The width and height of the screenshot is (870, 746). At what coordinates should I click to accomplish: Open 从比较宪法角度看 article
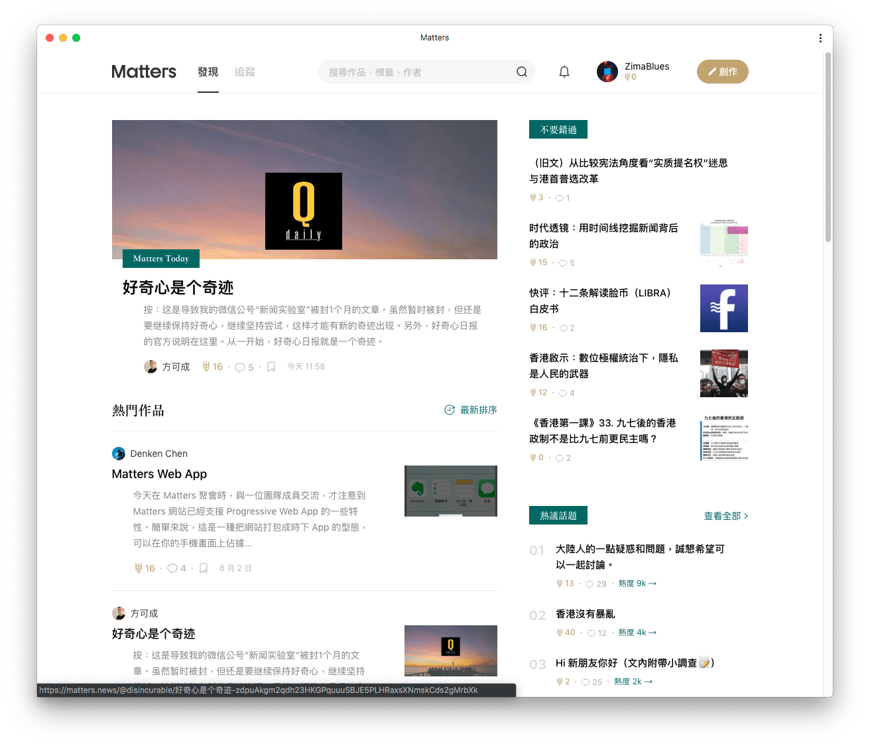(629, 171)
